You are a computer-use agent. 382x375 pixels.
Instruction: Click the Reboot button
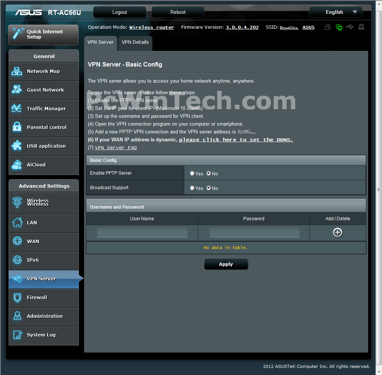[178, 12]
